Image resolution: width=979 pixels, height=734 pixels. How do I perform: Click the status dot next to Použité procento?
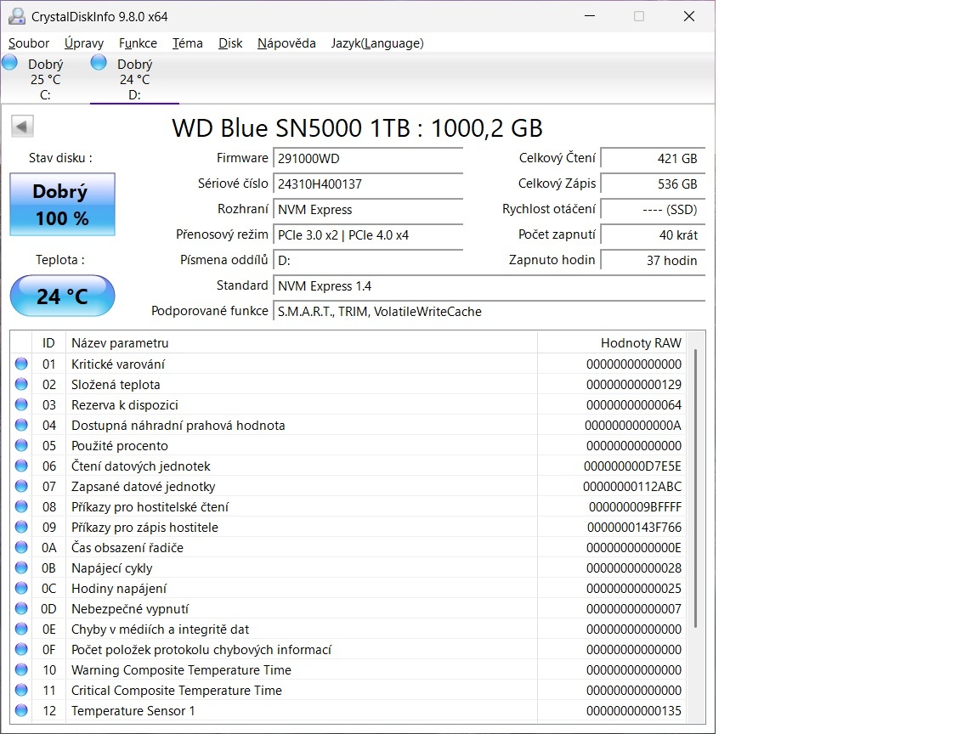pyautogui.click(x=20, y=445)
